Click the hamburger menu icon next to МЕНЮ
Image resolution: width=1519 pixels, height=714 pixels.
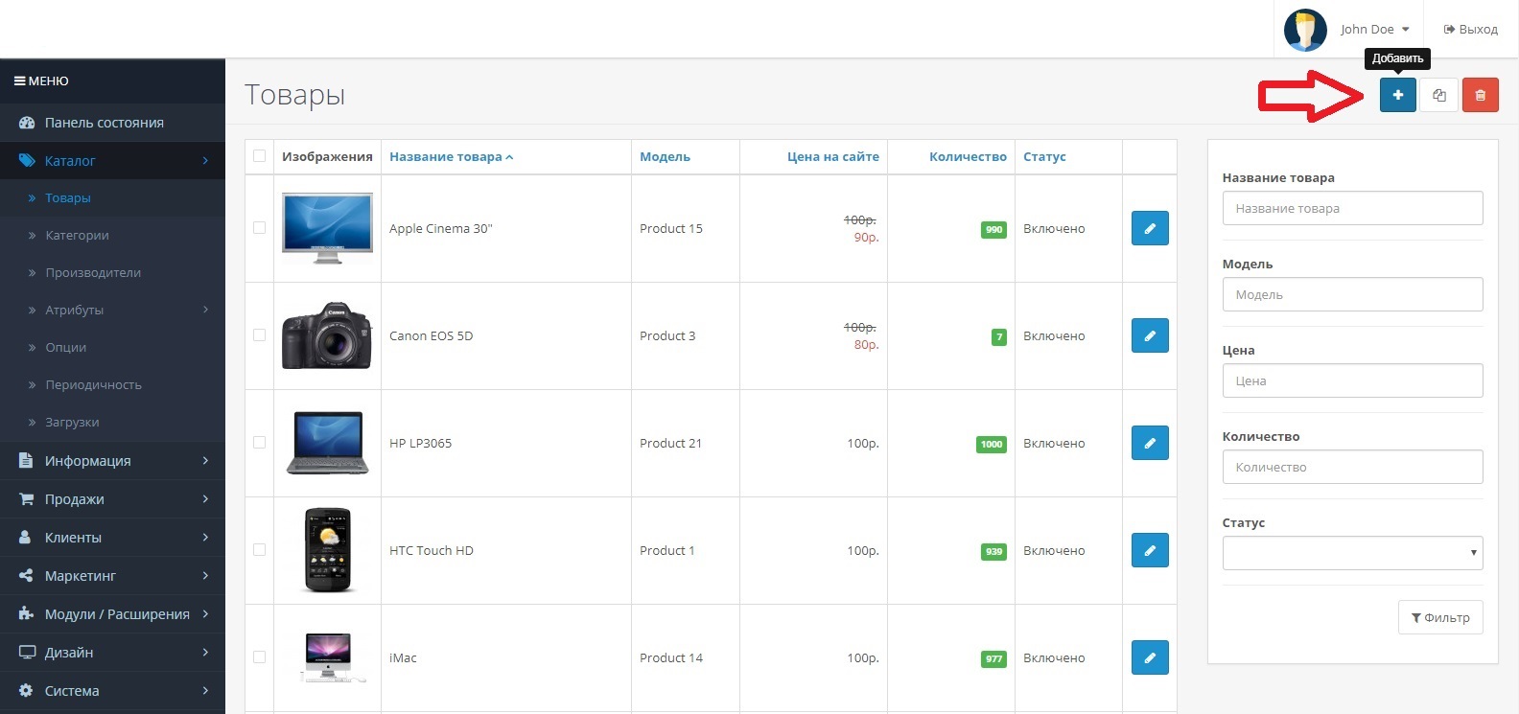19,81
